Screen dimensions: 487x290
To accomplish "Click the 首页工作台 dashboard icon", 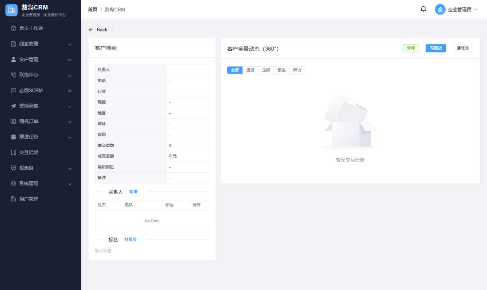I will click(x=14, y=28).
